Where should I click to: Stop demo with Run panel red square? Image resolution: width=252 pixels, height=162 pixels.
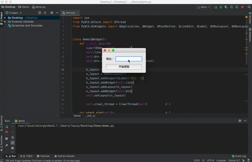[x=7, y=132]
